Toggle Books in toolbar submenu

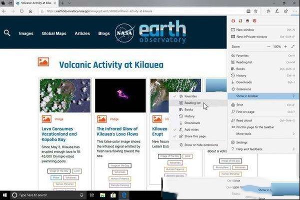(198, 109)
